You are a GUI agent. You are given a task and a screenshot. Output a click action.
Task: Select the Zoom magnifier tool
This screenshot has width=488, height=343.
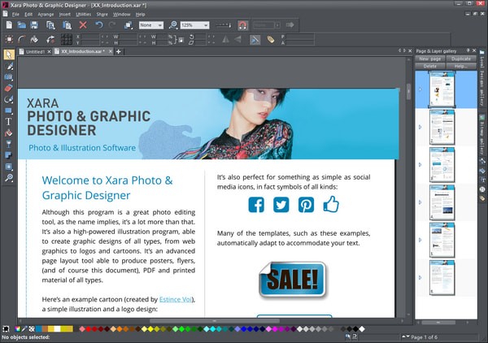point(9,177)
